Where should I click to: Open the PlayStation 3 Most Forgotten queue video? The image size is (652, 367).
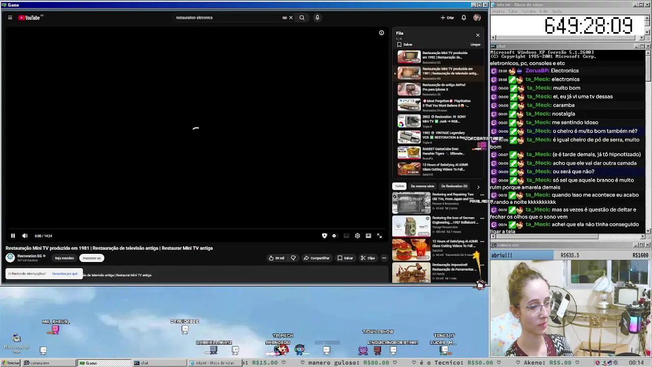(x=439, y=105)
